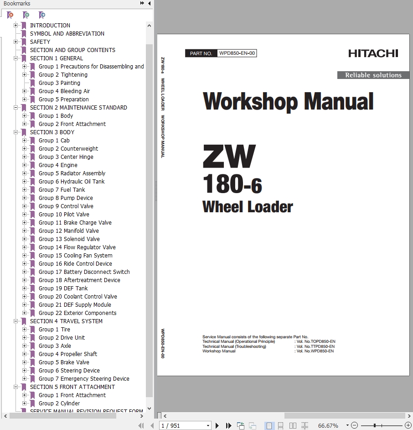The image size is (413, 430).
Task: Select Group 11 Brake Charge Valve
Action: 75,223
